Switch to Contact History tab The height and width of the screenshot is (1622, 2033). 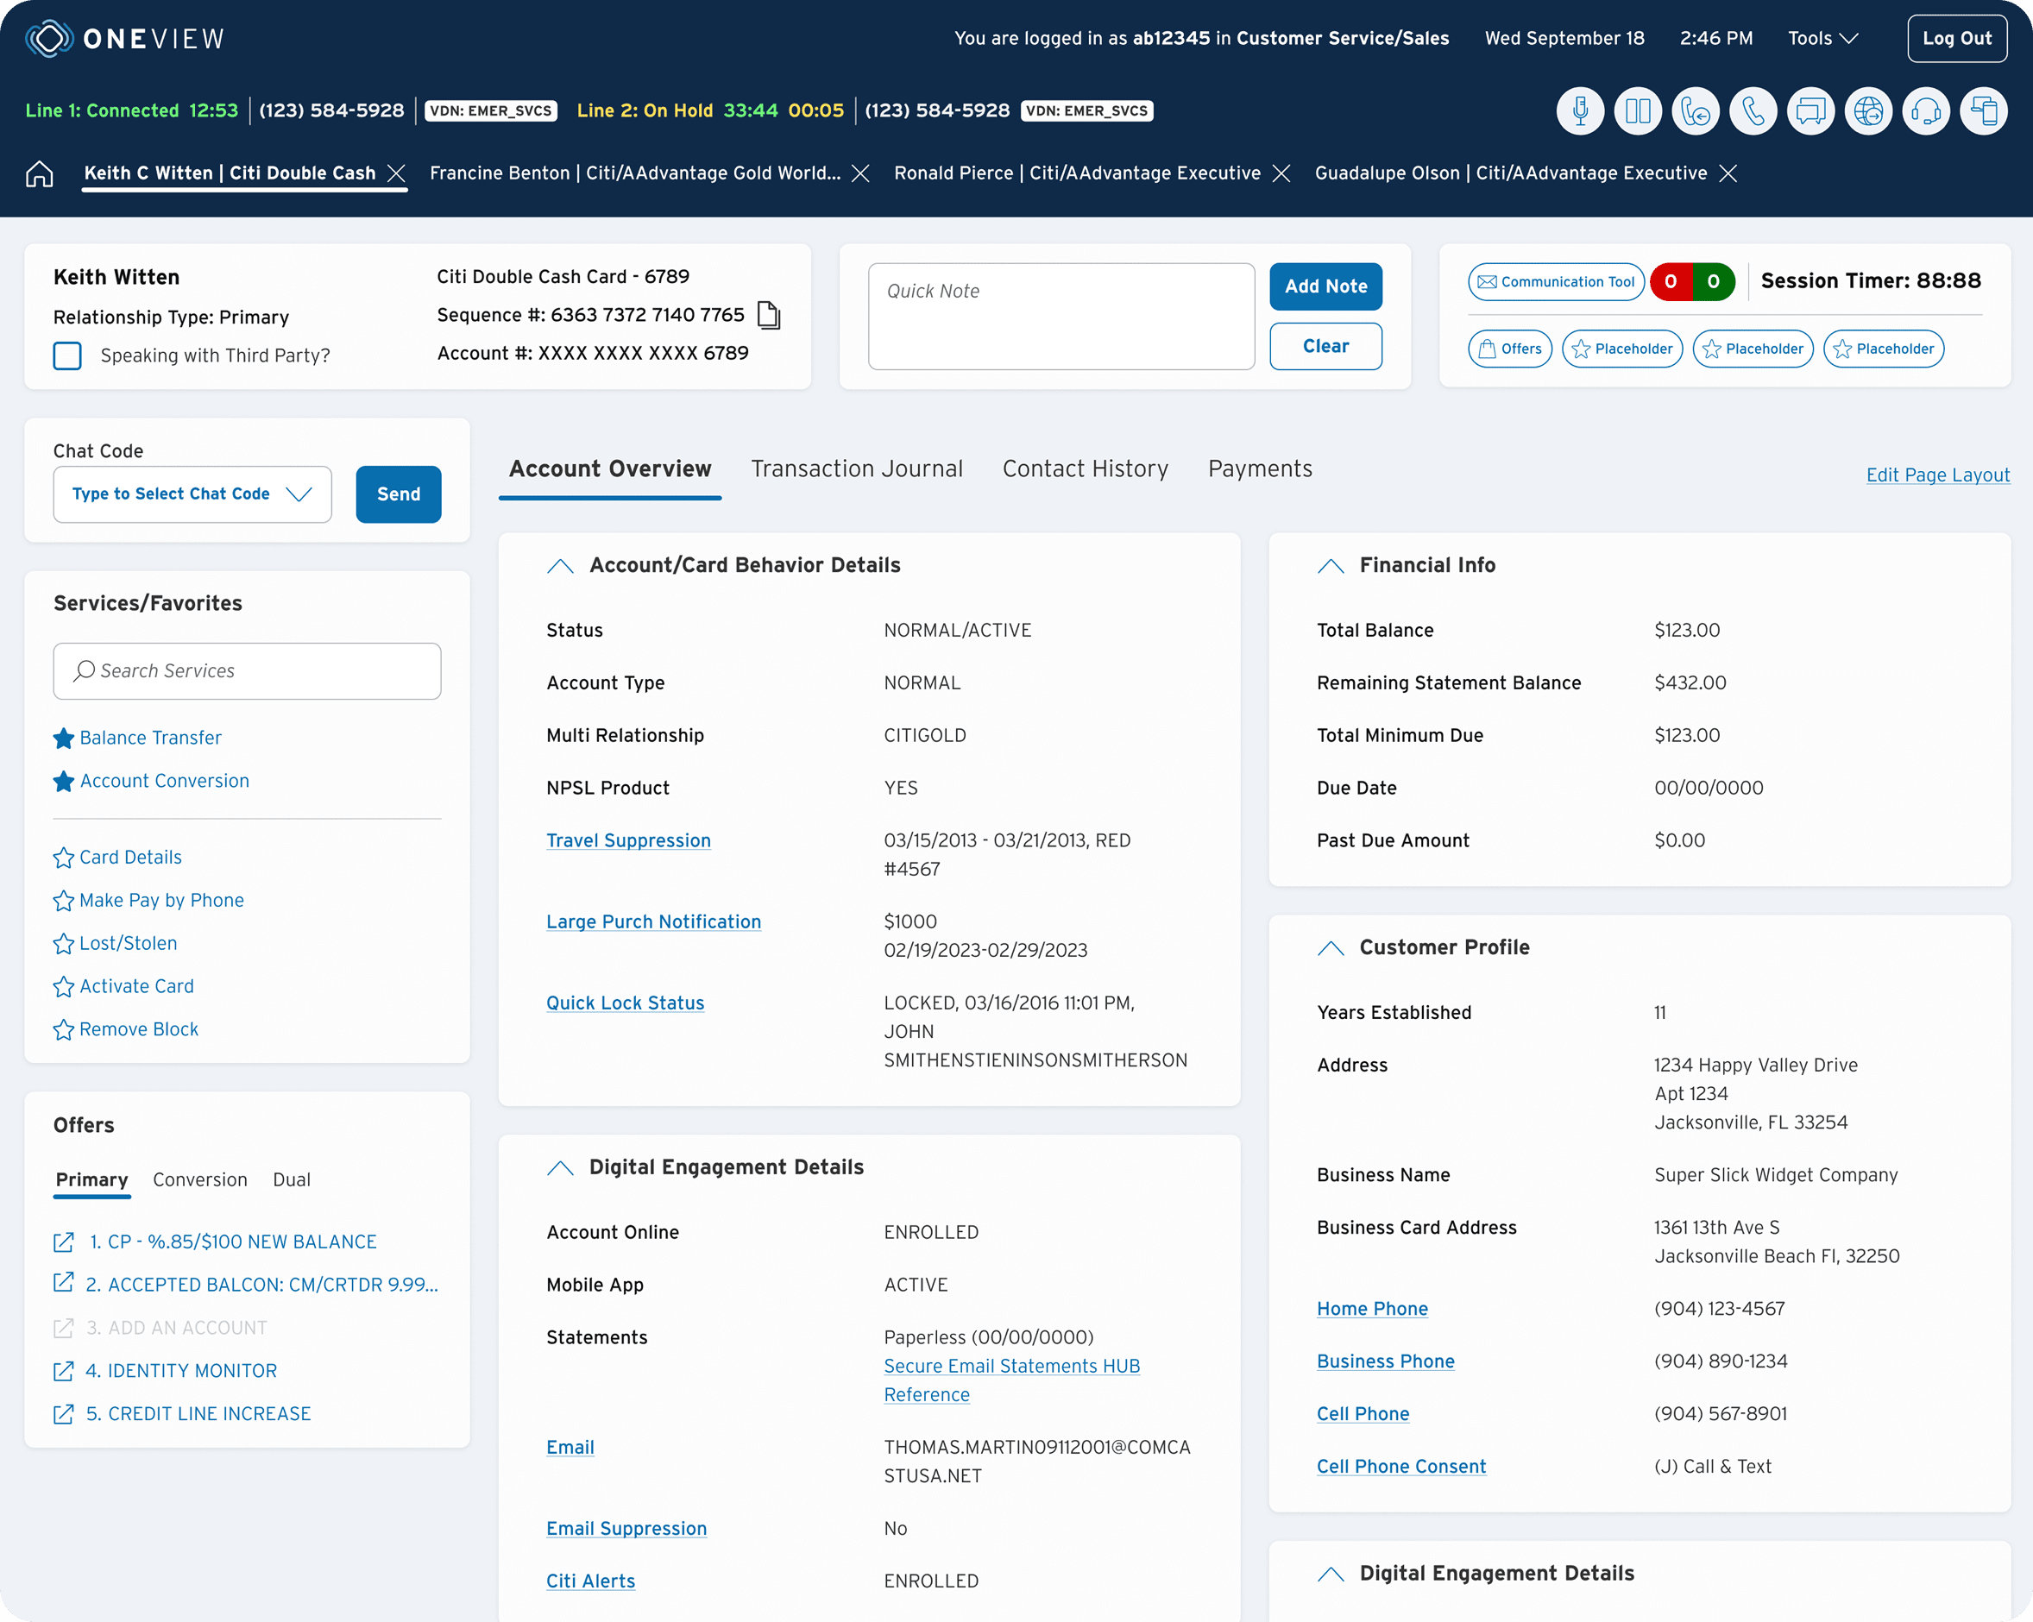1086,468
